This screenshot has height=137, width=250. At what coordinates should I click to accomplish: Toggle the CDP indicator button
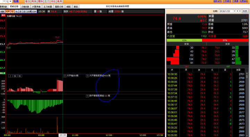(34, 11)
